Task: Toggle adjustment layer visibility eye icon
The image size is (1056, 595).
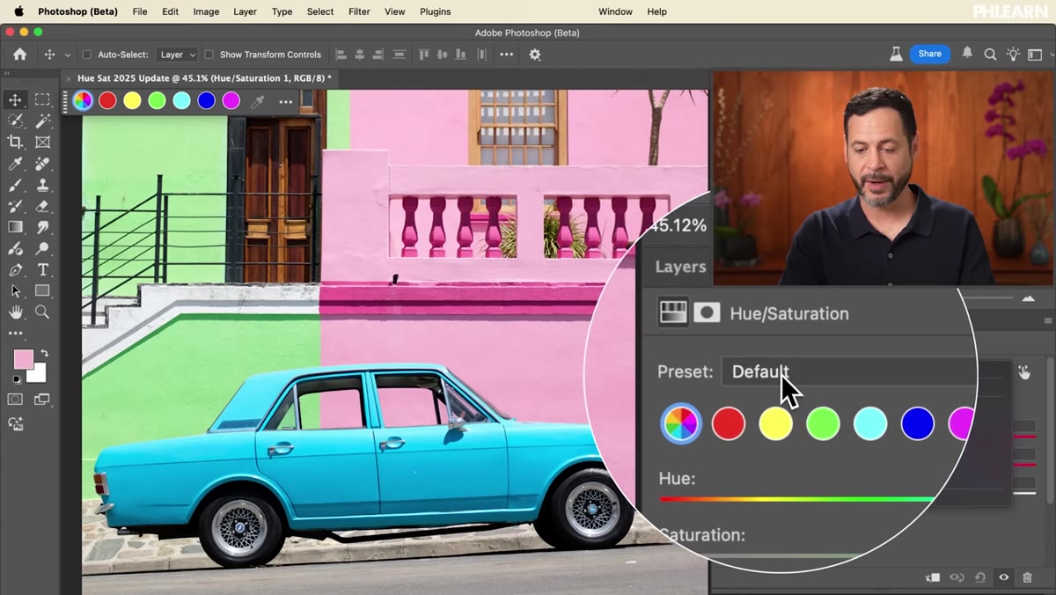Action: pyautogui.click(x=1003, y=577)
